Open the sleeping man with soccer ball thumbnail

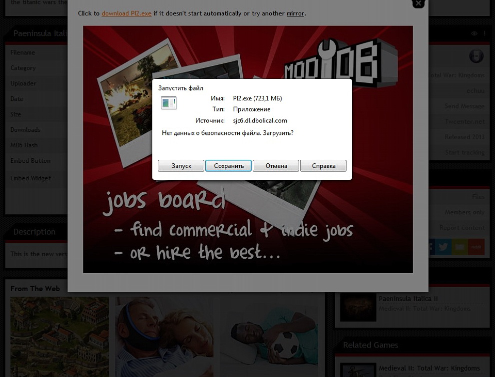pos(269,337)
